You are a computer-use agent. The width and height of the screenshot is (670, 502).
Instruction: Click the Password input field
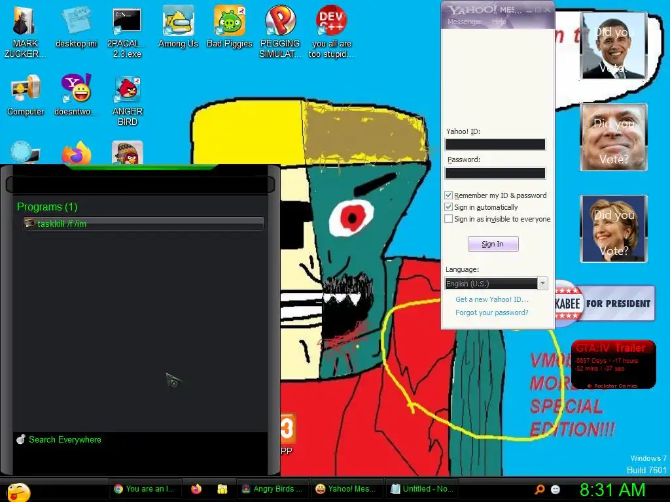pyautogui.click(x=495, y=173)
